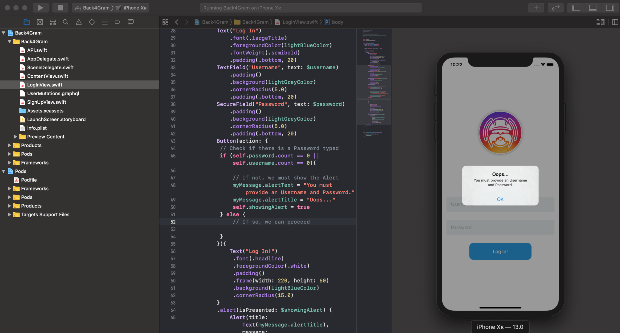The image size is (620, 333).
Task: Open the Report navigator speech bubble
Action: coord(131,22)
